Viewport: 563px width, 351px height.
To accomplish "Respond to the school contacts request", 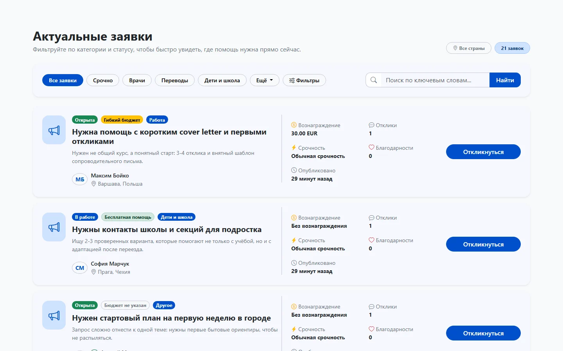I will [483, 244].
